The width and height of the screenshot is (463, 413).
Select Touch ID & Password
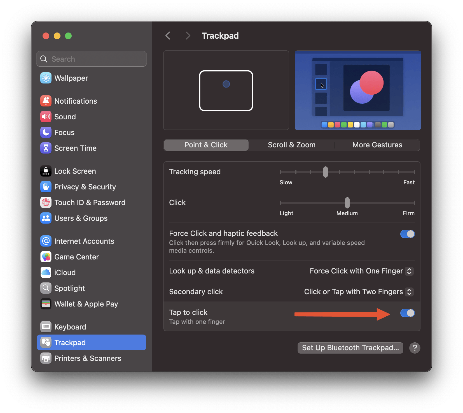tap(90, 202)
